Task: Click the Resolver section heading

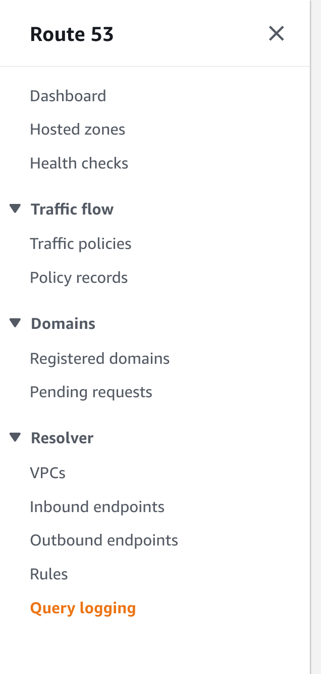Action: coord(62,438)
